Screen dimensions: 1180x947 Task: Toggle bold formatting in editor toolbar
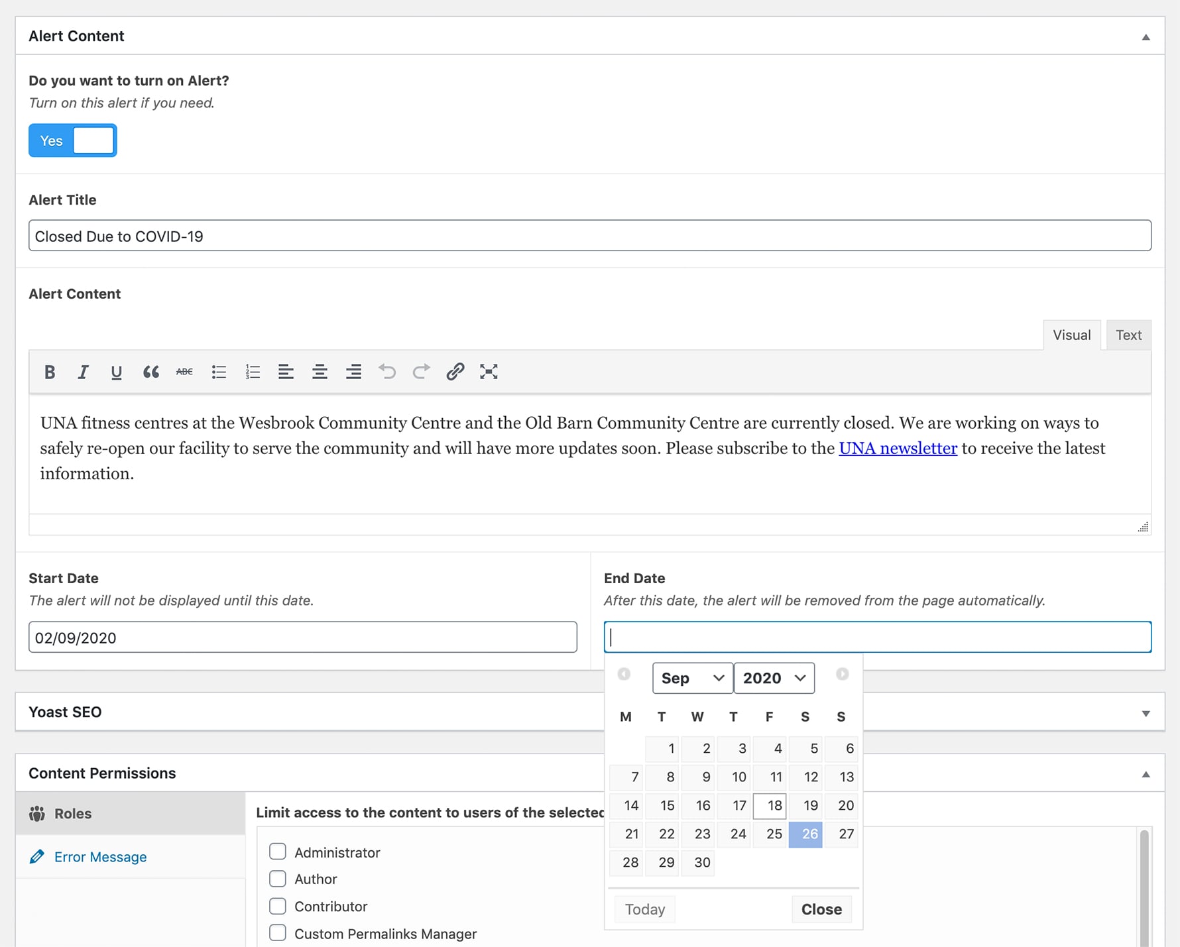pyautogui.click(x=50, y=372)
